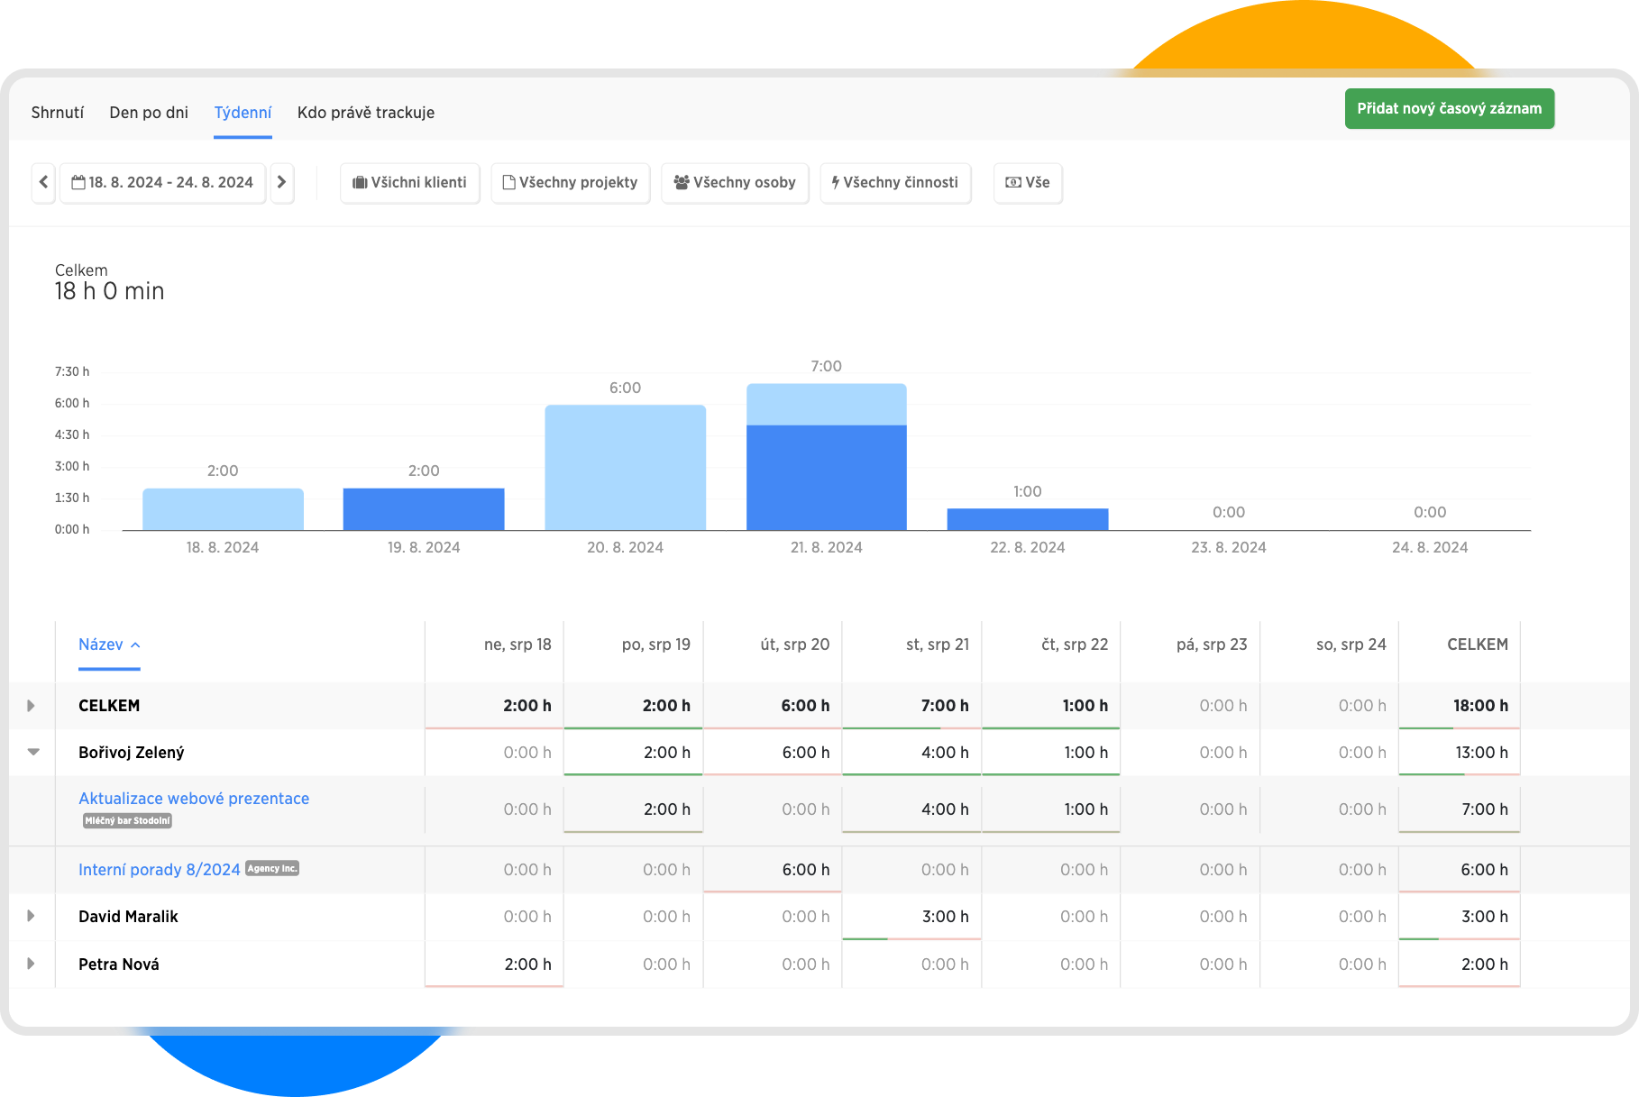Expand the CELKEM row triangle

click(x=32, y=706)
